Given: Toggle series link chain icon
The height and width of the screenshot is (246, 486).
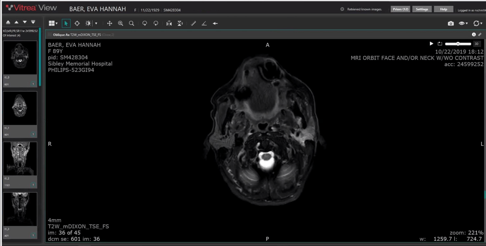Looking at the screenshot, I should pyautogui.click(x=480, y=35).
